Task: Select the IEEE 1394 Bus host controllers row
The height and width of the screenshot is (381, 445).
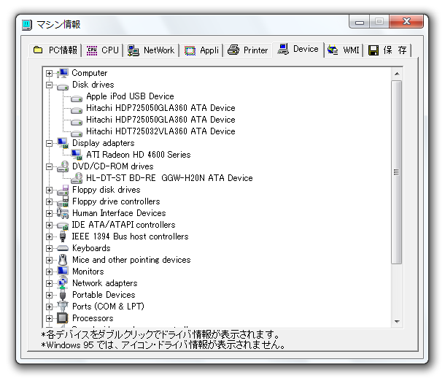Action: (x=131, y=236)
